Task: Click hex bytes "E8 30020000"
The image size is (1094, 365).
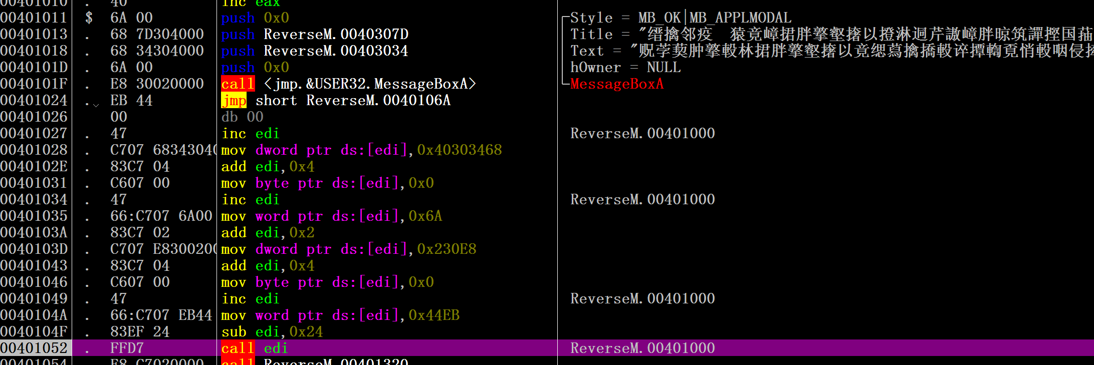Action: coord(157,84)
